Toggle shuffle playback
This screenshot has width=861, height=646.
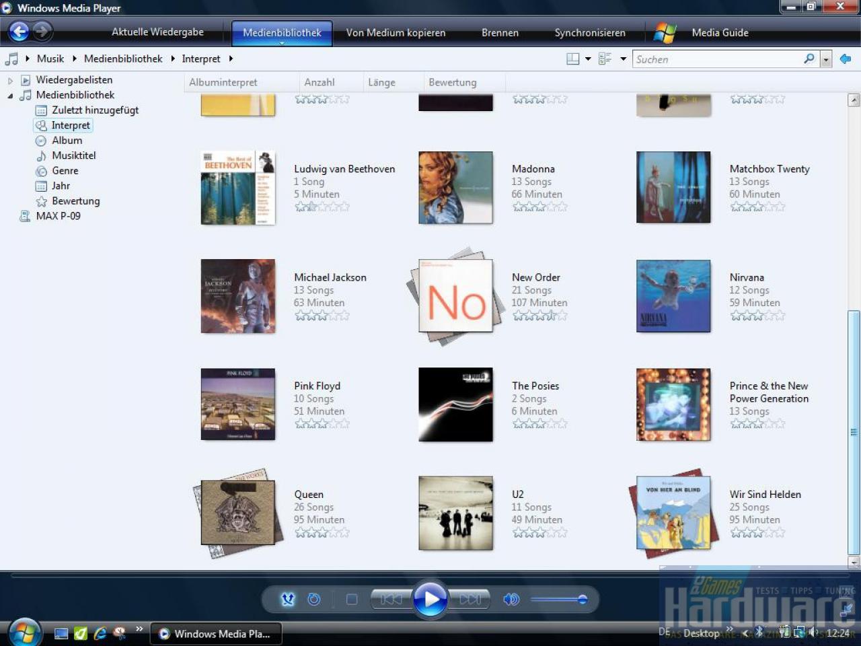pos(288,599)
